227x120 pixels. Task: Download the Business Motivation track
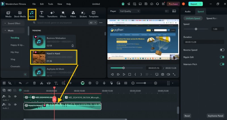tap(73, 45)
